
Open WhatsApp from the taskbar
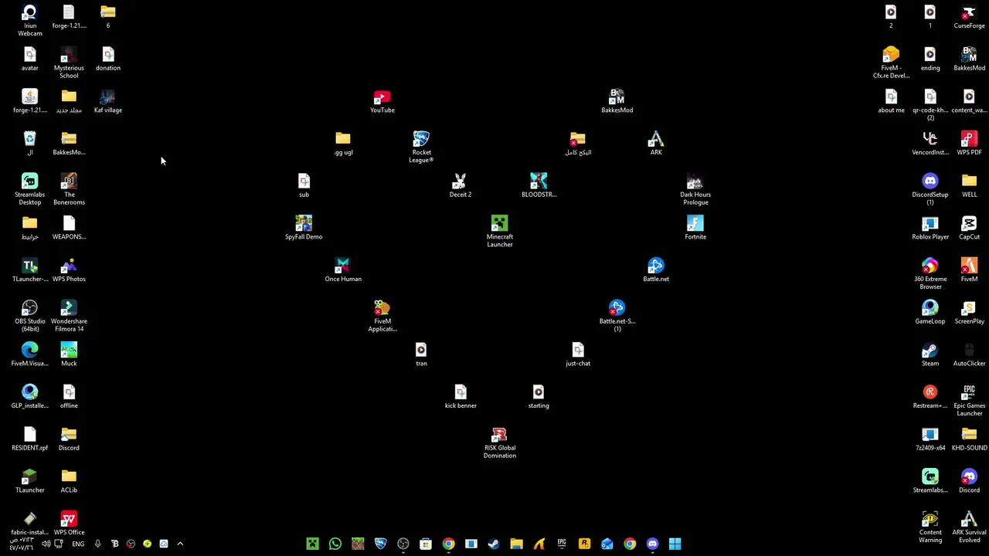335,544
